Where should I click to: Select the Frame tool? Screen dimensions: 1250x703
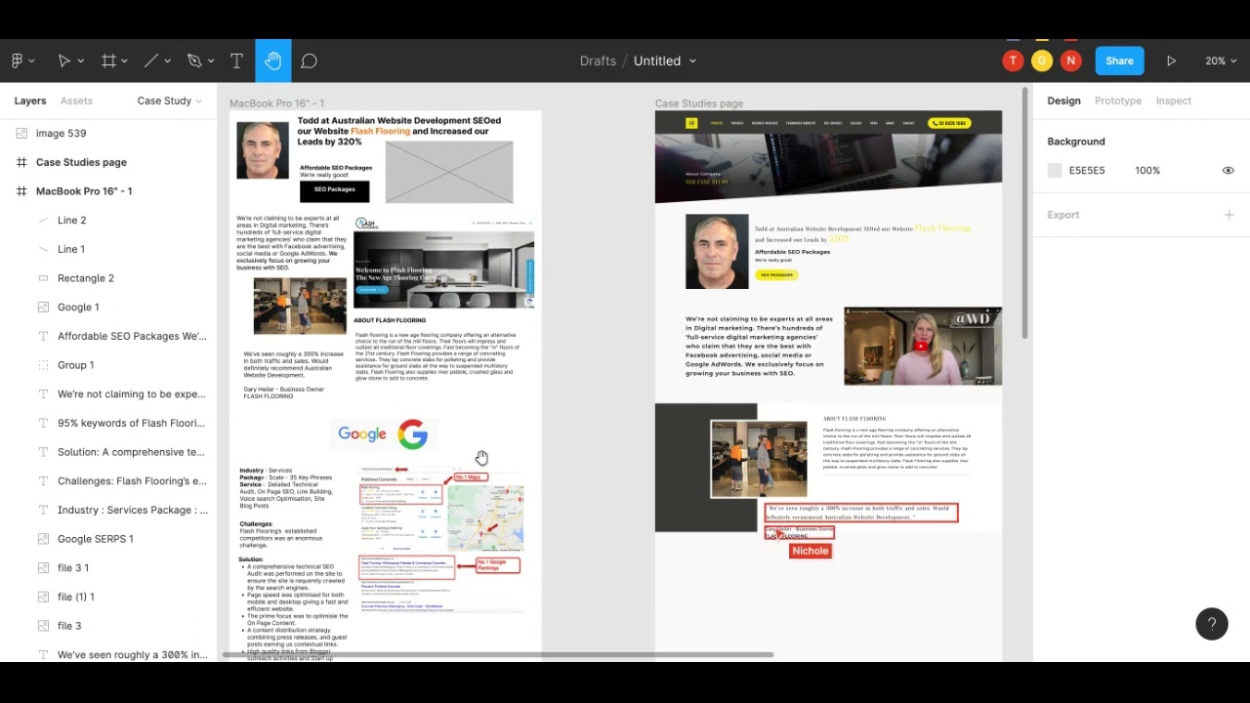tap(108, 61)
